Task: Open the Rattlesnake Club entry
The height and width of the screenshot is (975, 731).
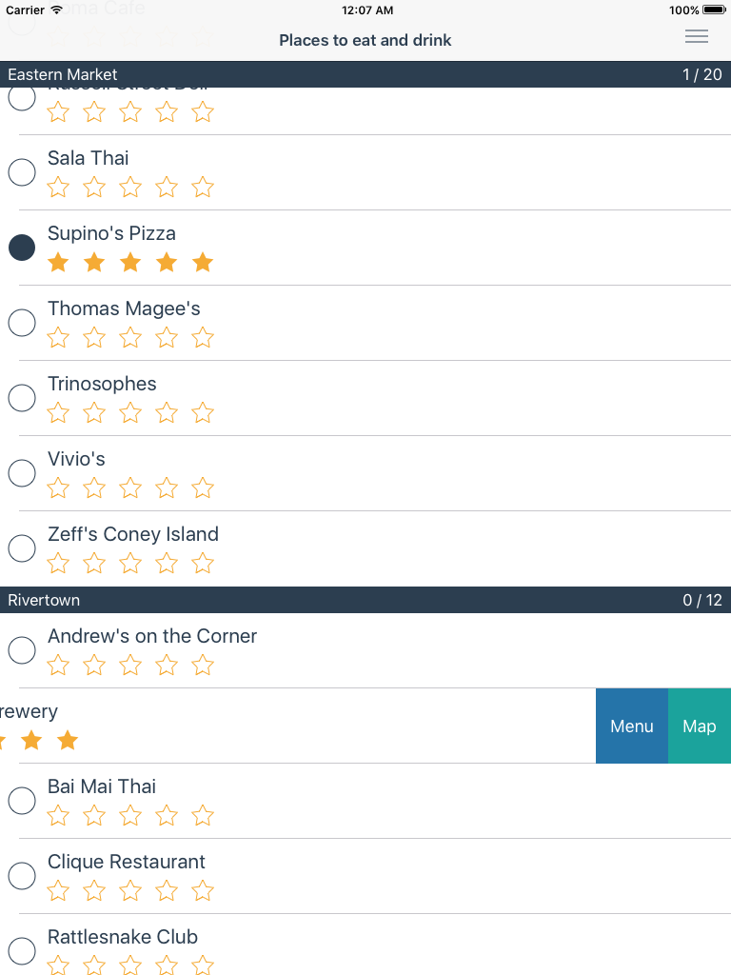Action: tap(123, 937)
